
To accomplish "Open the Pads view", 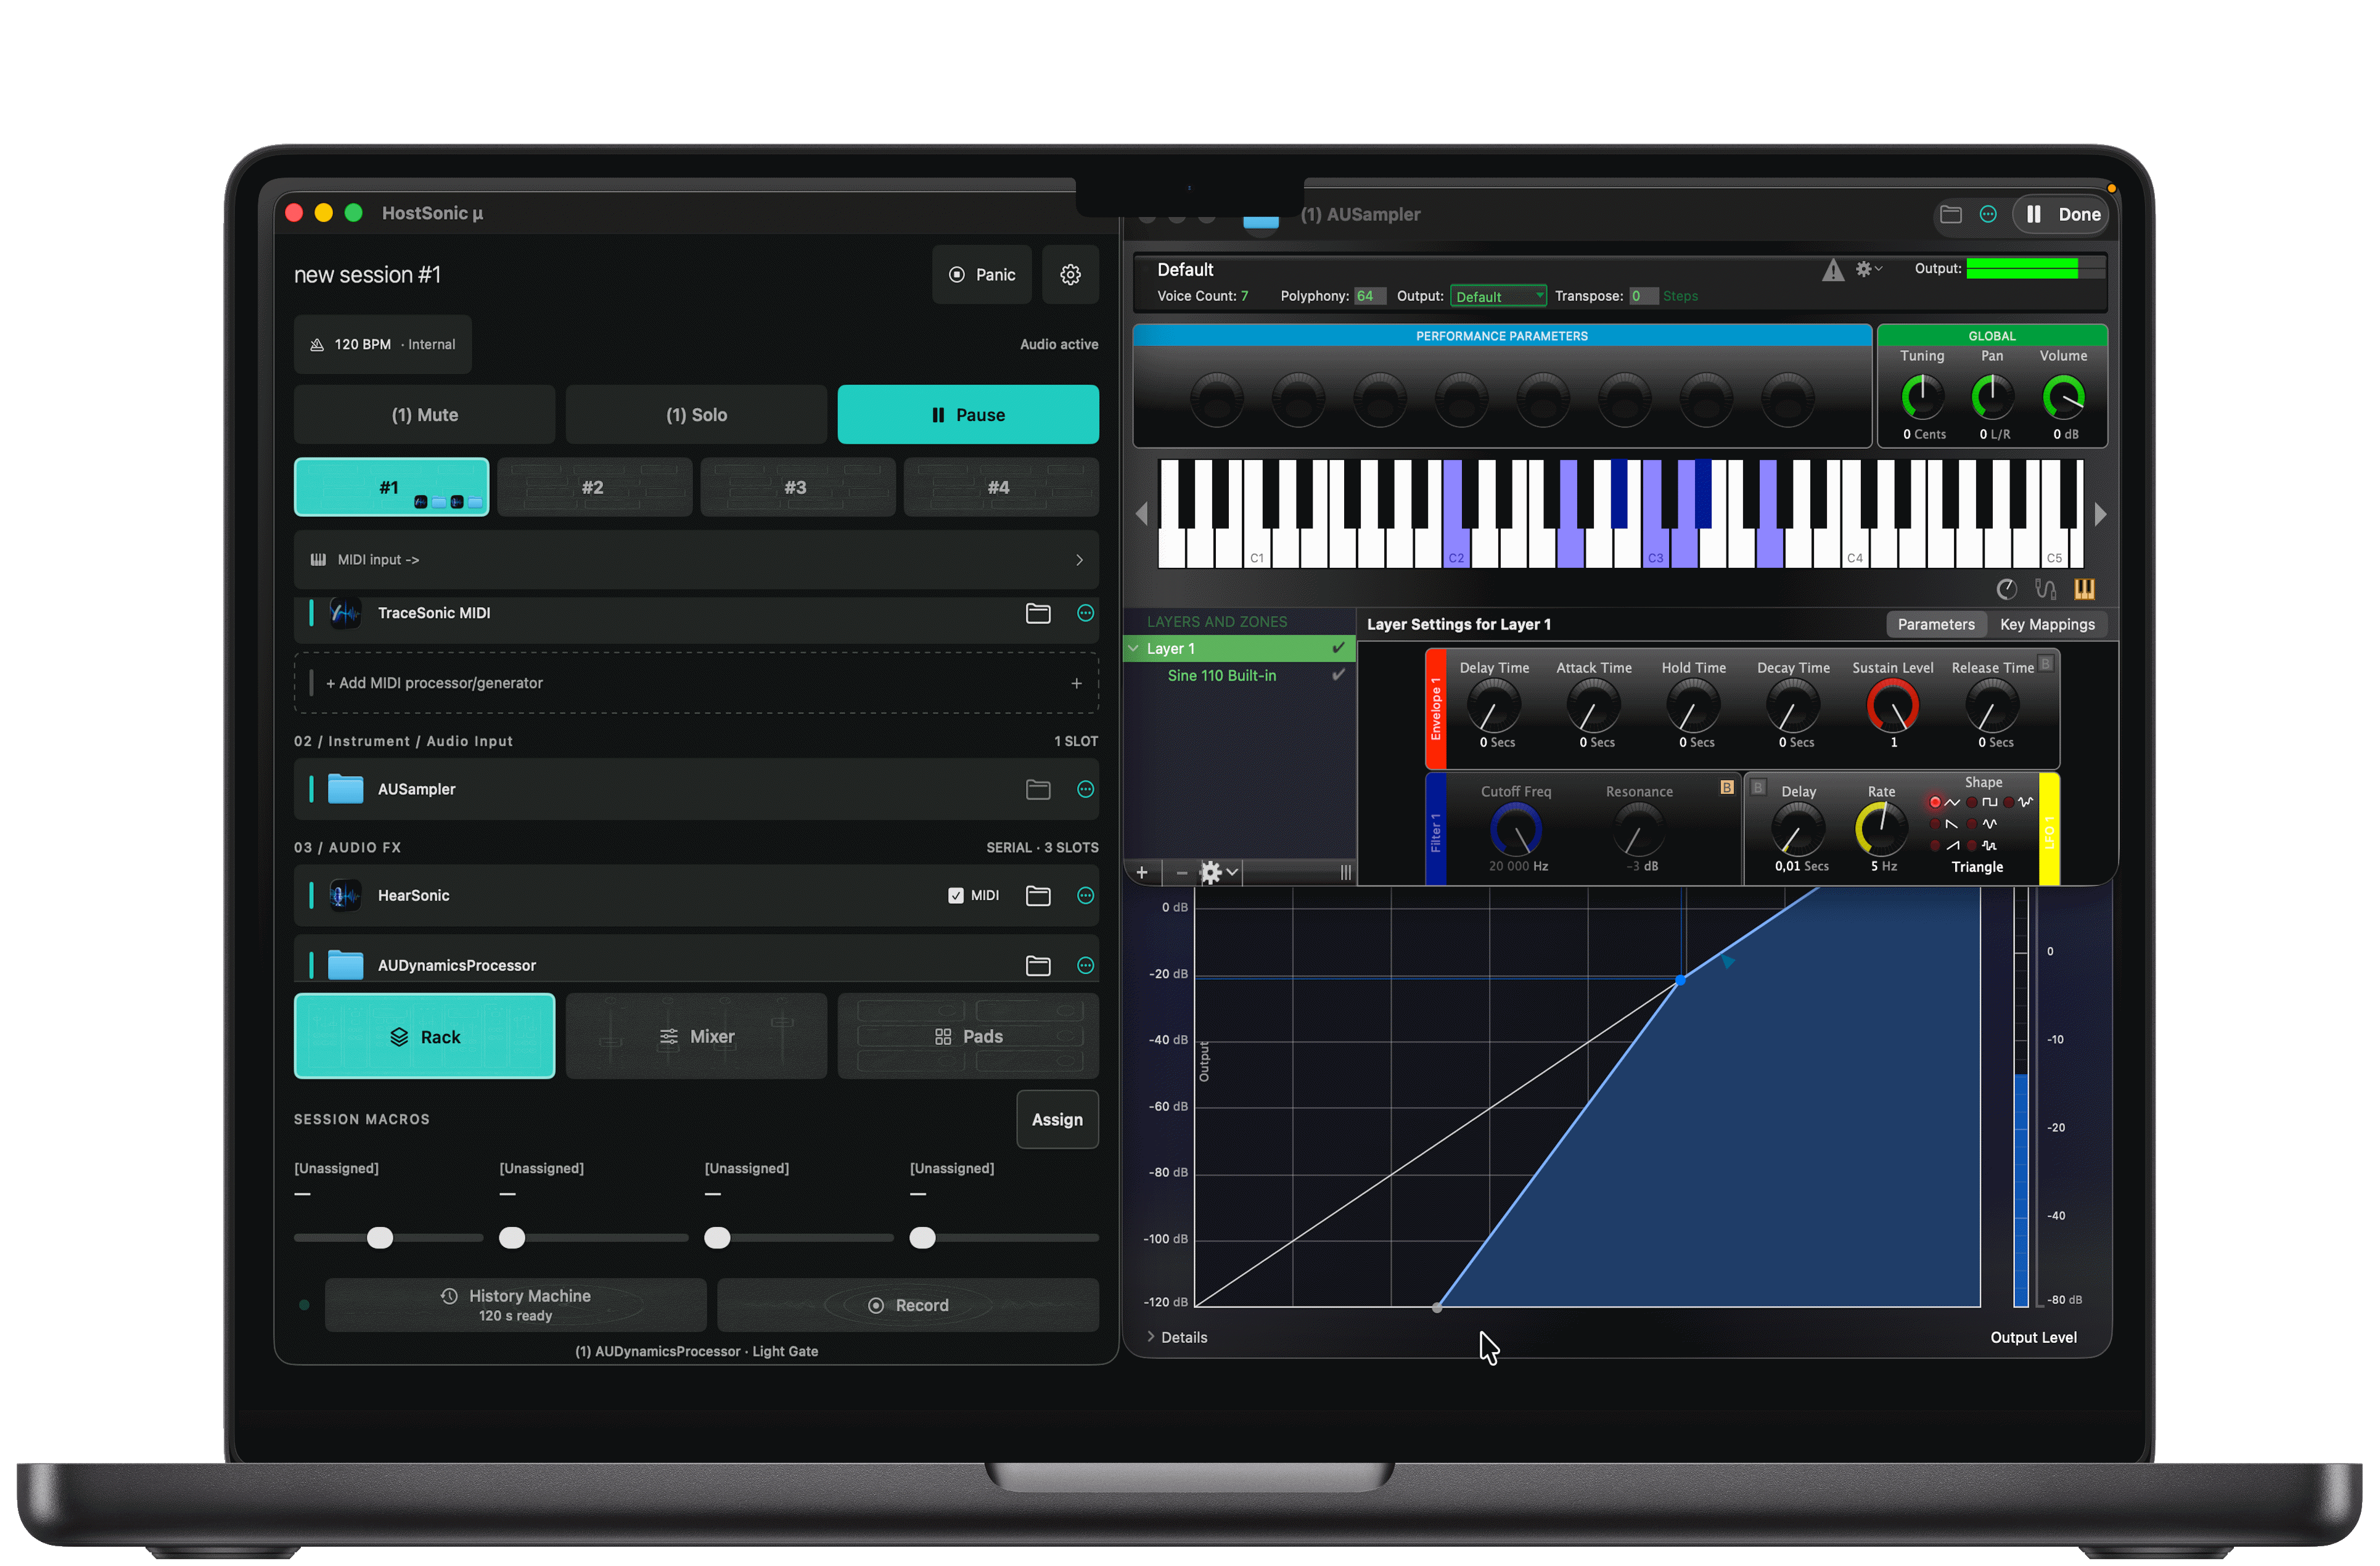I will (967, 1036).
